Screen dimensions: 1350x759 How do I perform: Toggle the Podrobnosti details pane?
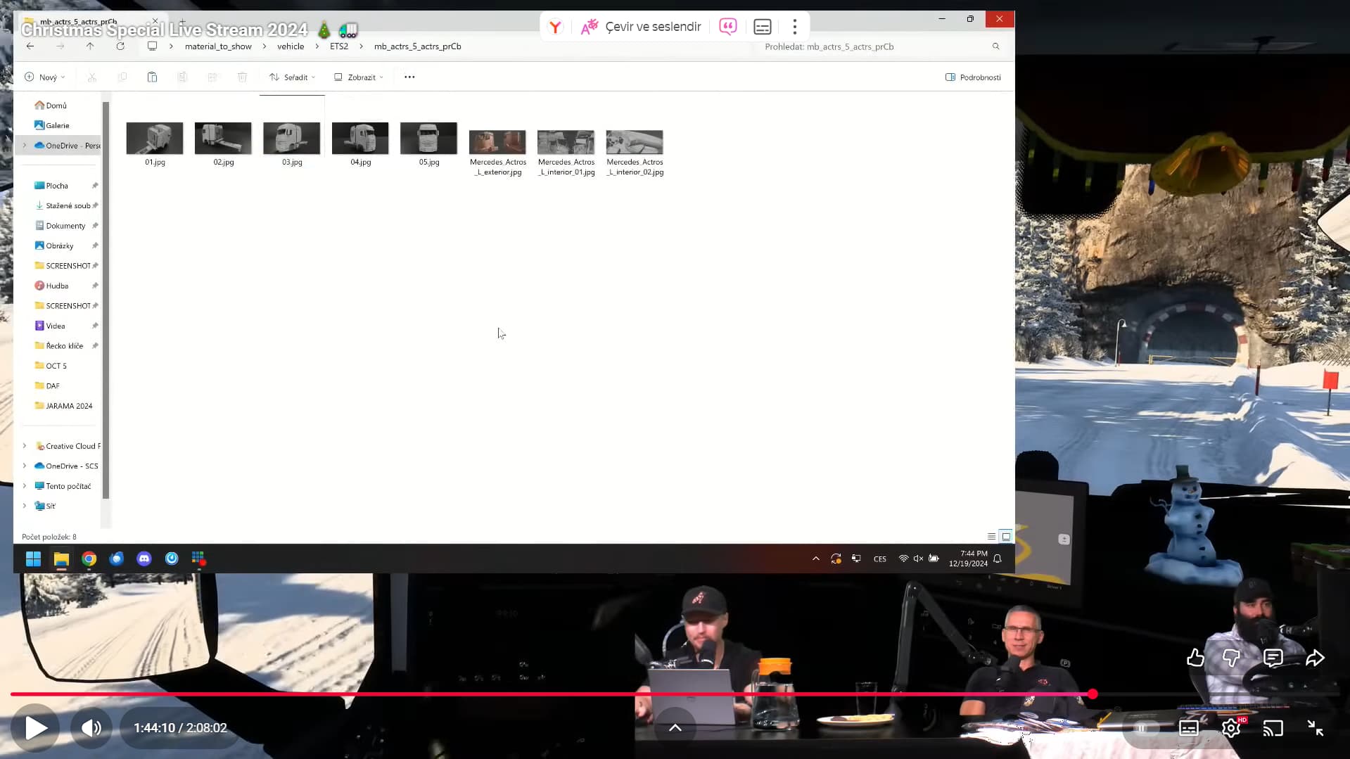[973, 77]
